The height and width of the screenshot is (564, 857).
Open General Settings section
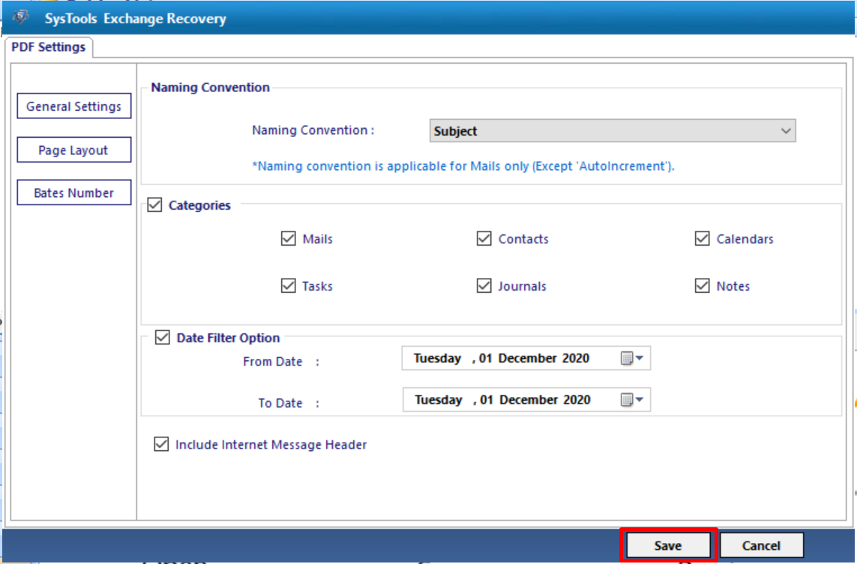[73, 106]
